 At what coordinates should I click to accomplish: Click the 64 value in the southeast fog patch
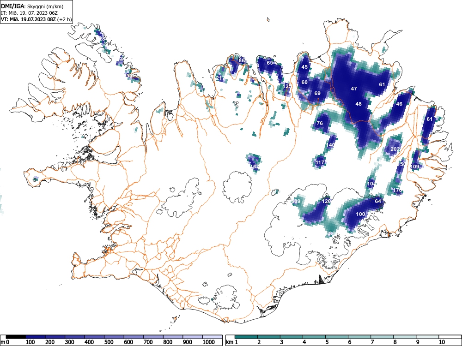pos(378,201)
